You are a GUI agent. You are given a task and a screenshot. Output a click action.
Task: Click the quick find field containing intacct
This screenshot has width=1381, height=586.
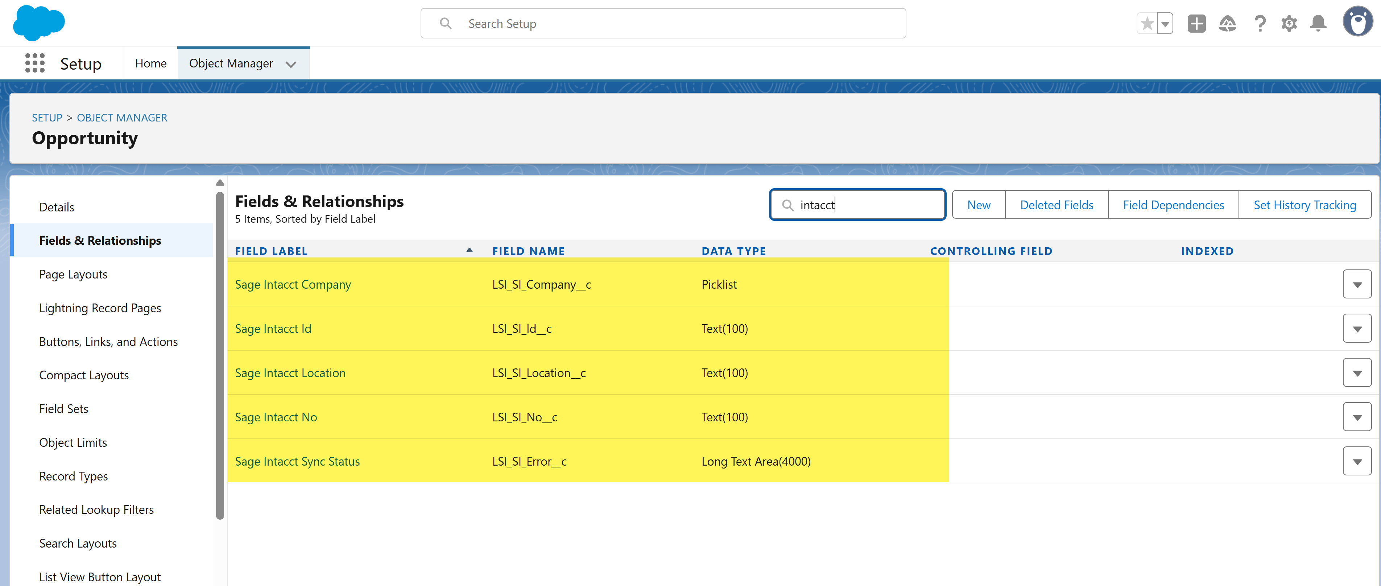click(x=857, y=204)
